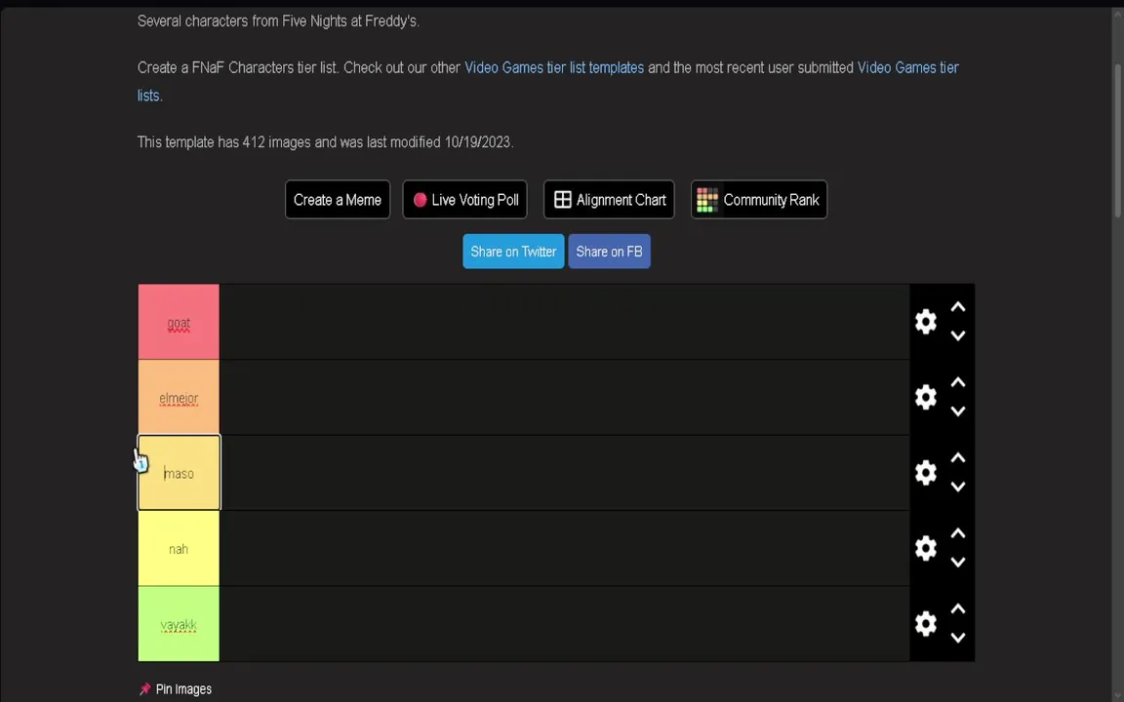The height and width of the screenshot is (702, 1124).
Task: Edit the yayakk tier label
Action: 179,624
